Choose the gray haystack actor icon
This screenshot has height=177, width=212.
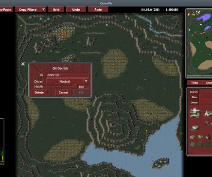pyautogui.click(x=193, y=137)
